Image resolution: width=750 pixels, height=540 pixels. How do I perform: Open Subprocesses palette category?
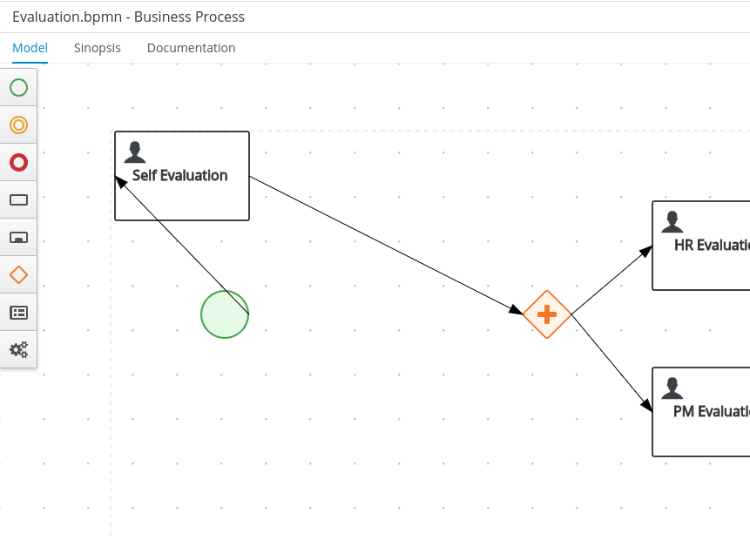coord(18,237)
